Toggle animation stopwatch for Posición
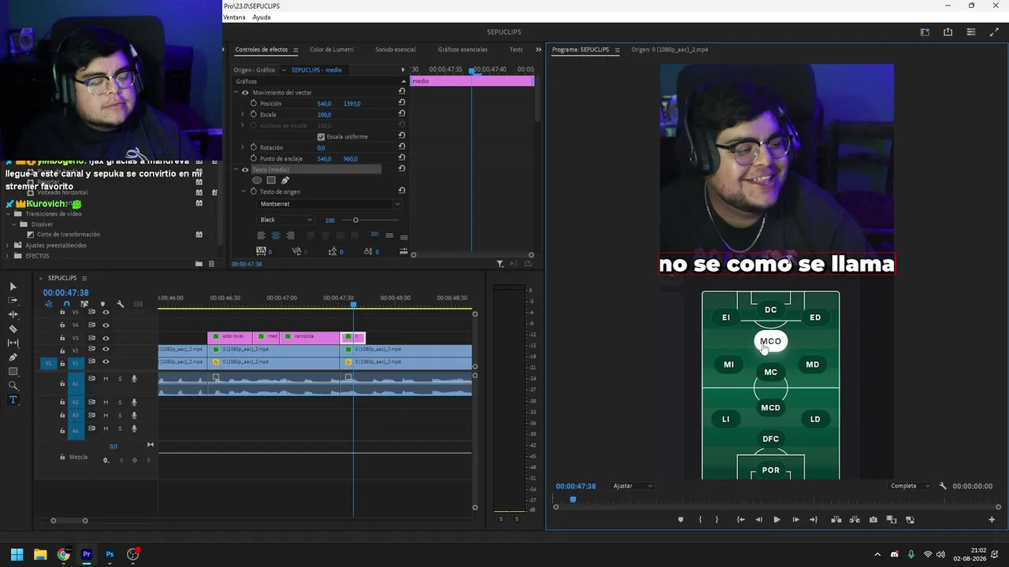1009x567 pixels. point(253,103)
